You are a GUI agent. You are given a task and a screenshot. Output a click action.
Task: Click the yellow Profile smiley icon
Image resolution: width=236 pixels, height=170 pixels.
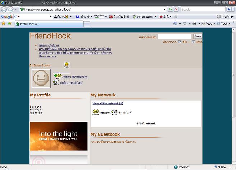(x=67, y=65)
